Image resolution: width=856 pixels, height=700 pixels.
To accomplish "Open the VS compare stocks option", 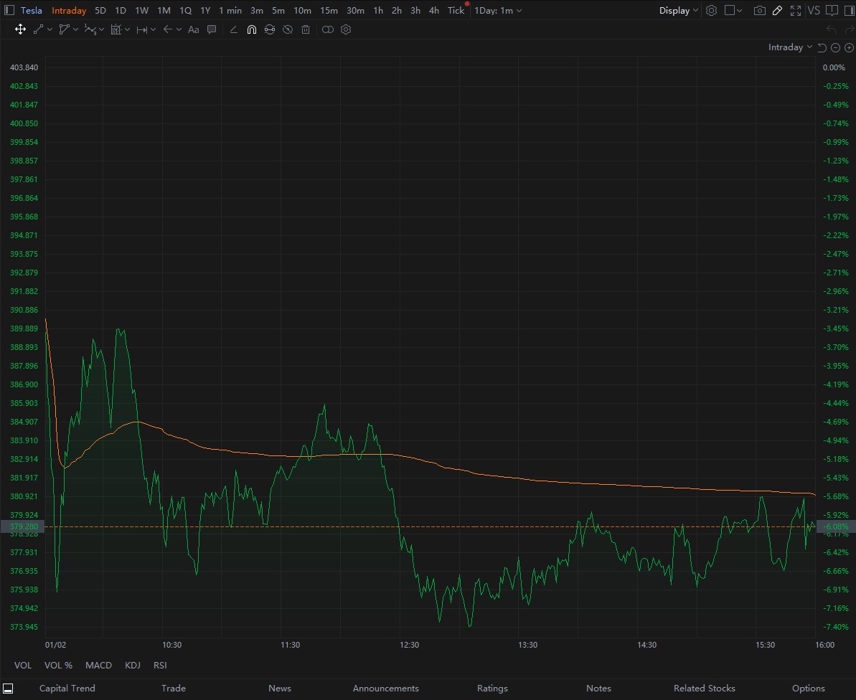I will pos(814,10).
